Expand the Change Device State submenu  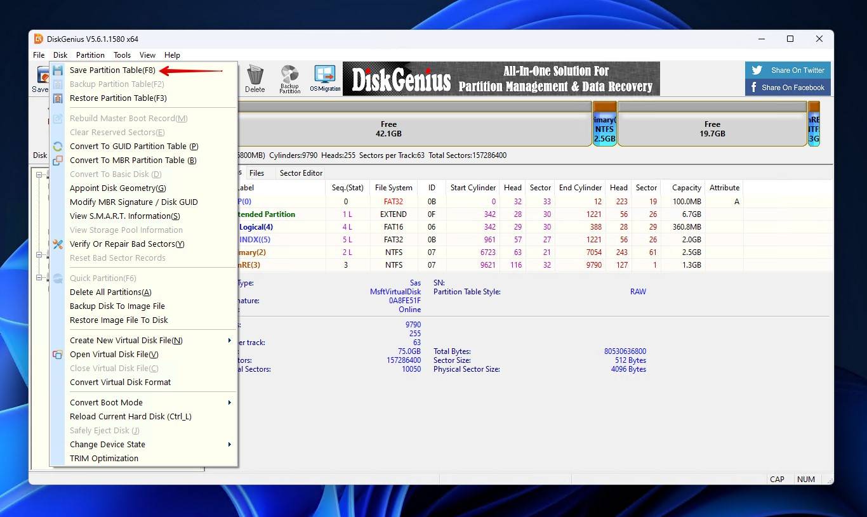[230, 445]
